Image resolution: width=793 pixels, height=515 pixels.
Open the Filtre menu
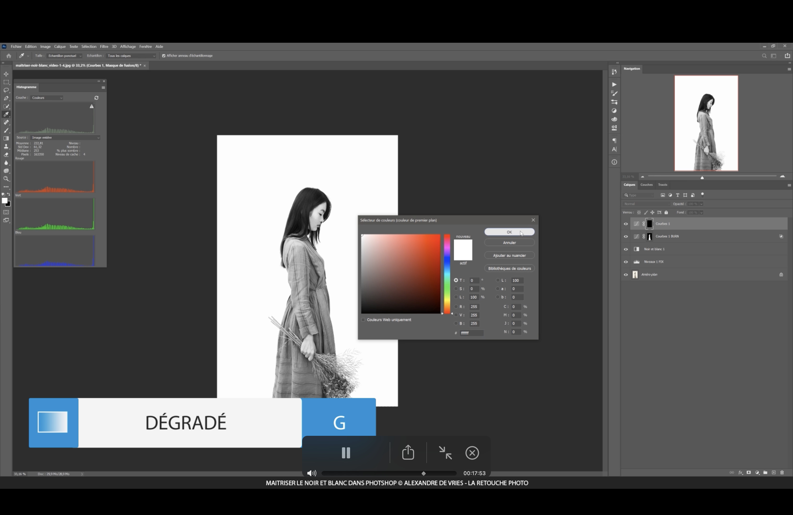coord(104,47)
